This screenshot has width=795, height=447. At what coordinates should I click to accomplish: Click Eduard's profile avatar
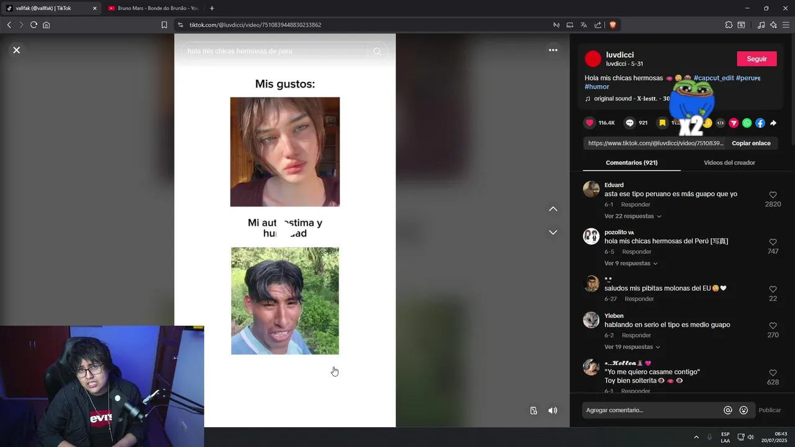(591, 189)
